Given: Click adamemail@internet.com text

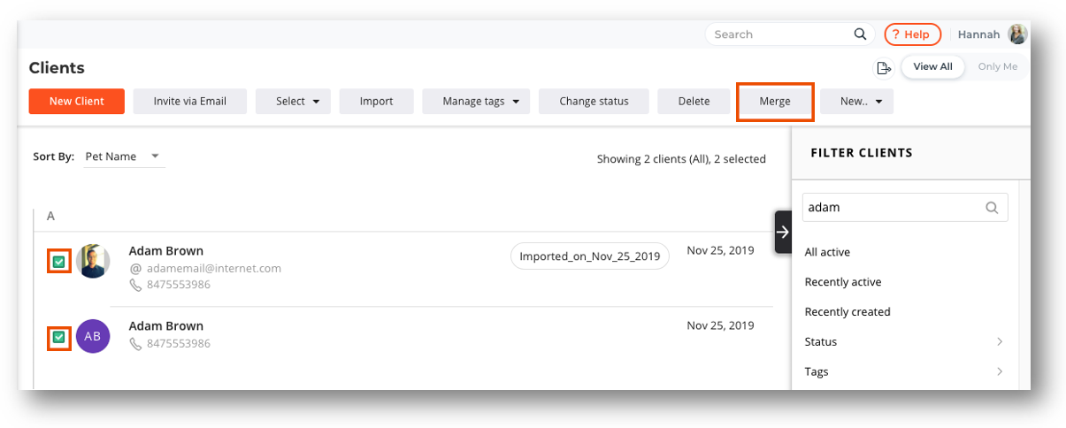Looking at the screenshot, I should pos(213,268).
